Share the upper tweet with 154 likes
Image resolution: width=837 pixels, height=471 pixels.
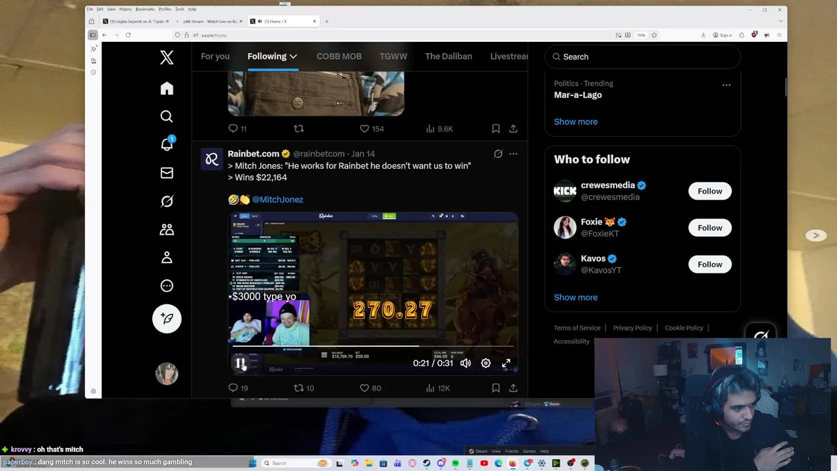(513, 129)
